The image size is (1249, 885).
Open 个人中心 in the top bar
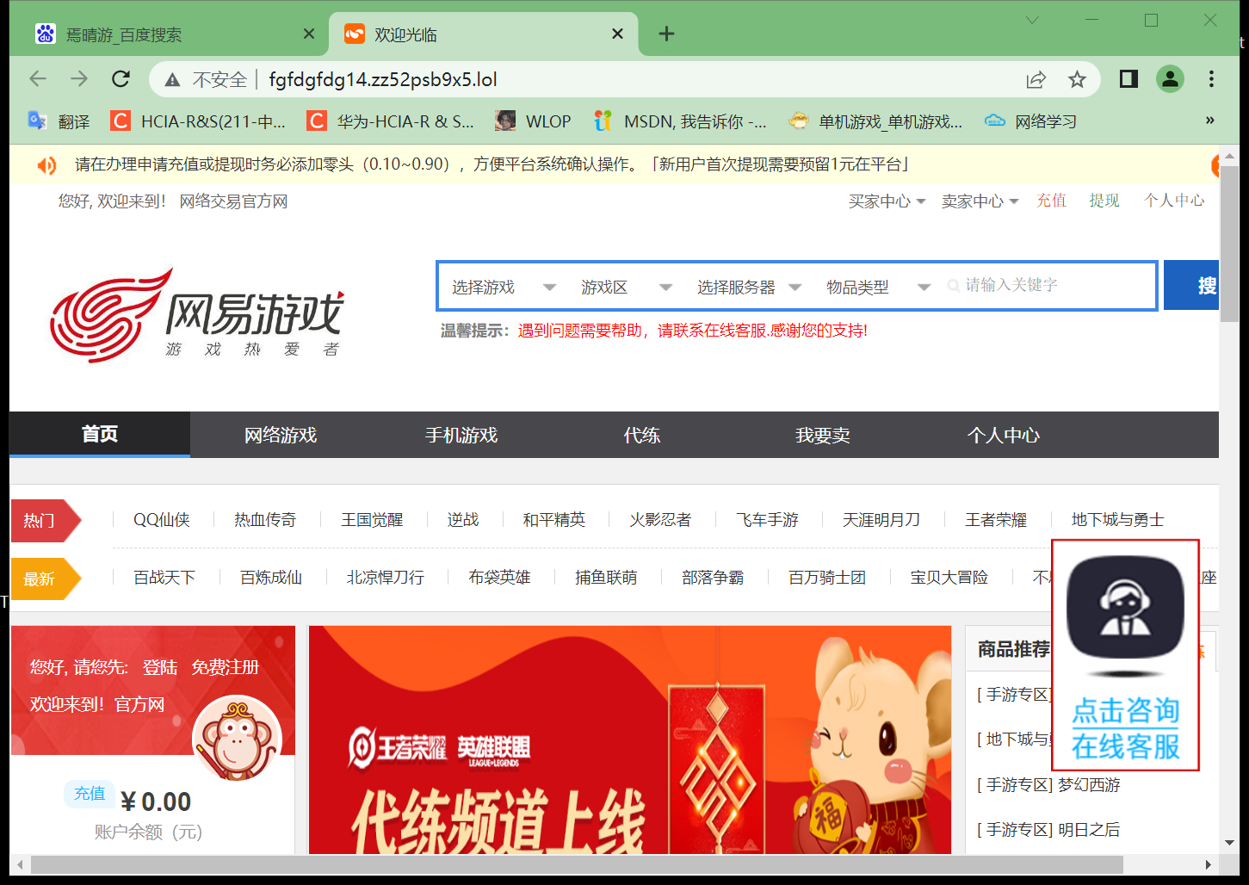tap(1174, 201)
